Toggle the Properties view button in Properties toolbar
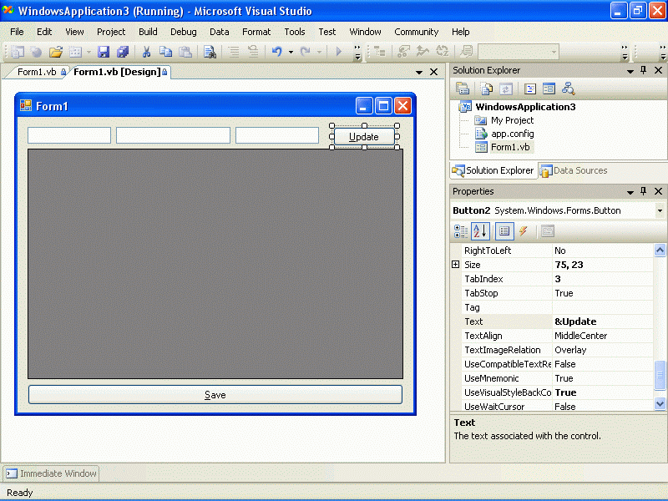Viewport: 668px width, 501px height. 504,231
